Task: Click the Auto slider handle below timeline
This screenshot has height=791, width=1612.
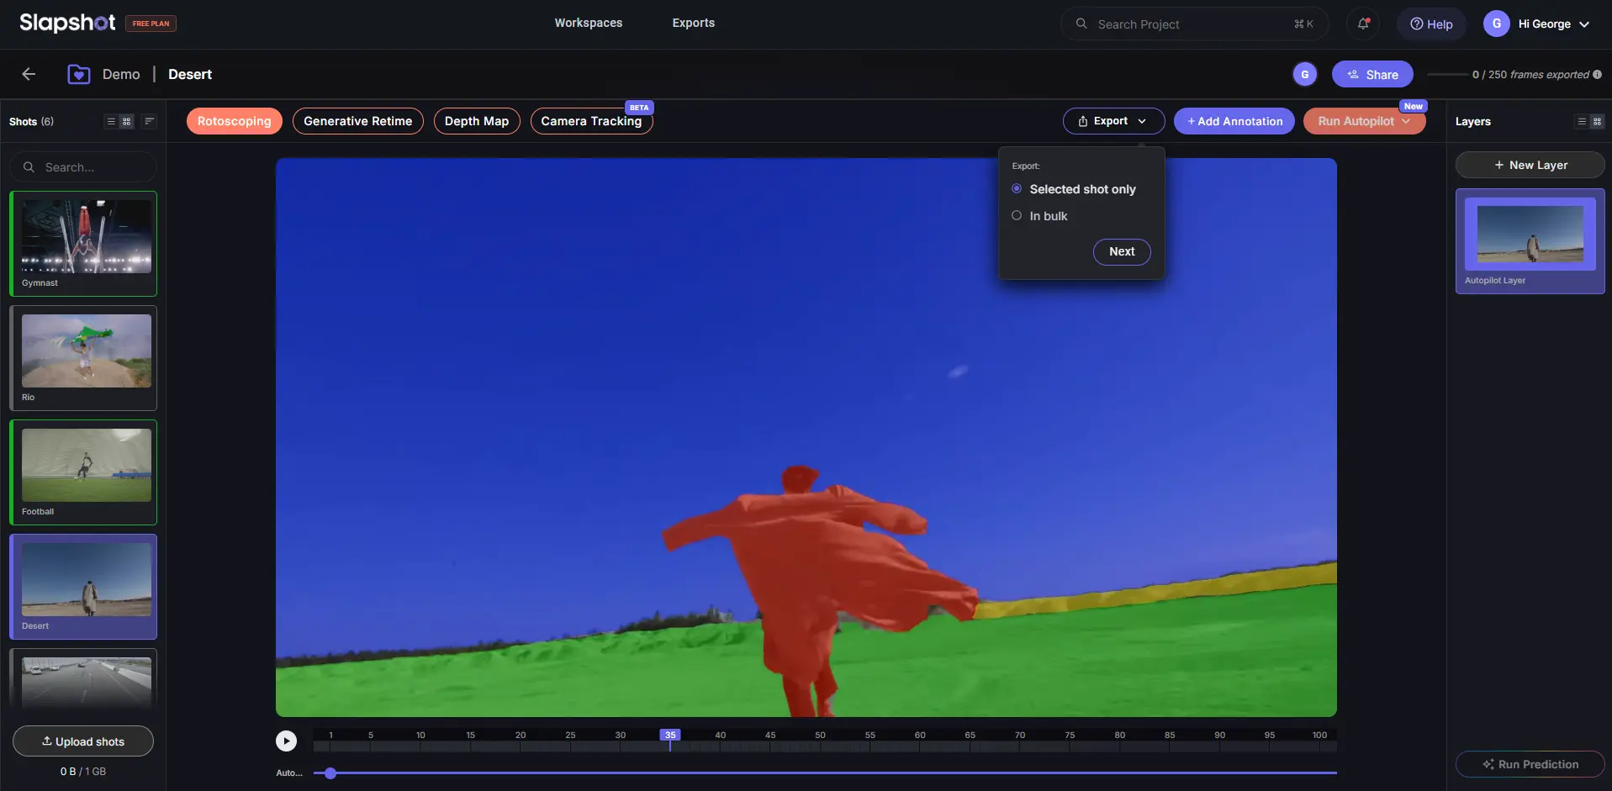Action: [330, 773]
